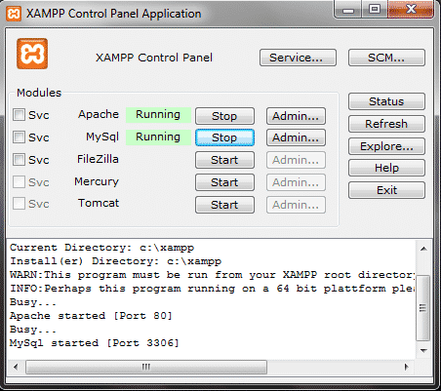Click the XAMPP title bar icon

point(14,14)
